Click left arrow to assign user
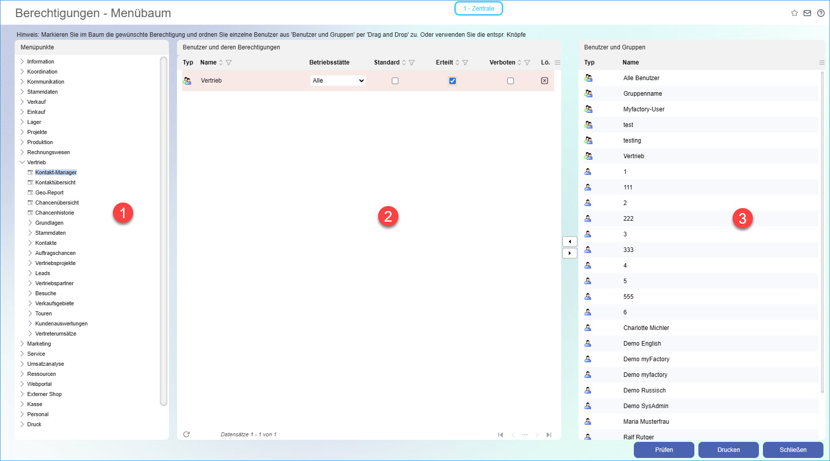 pos(570,242)
